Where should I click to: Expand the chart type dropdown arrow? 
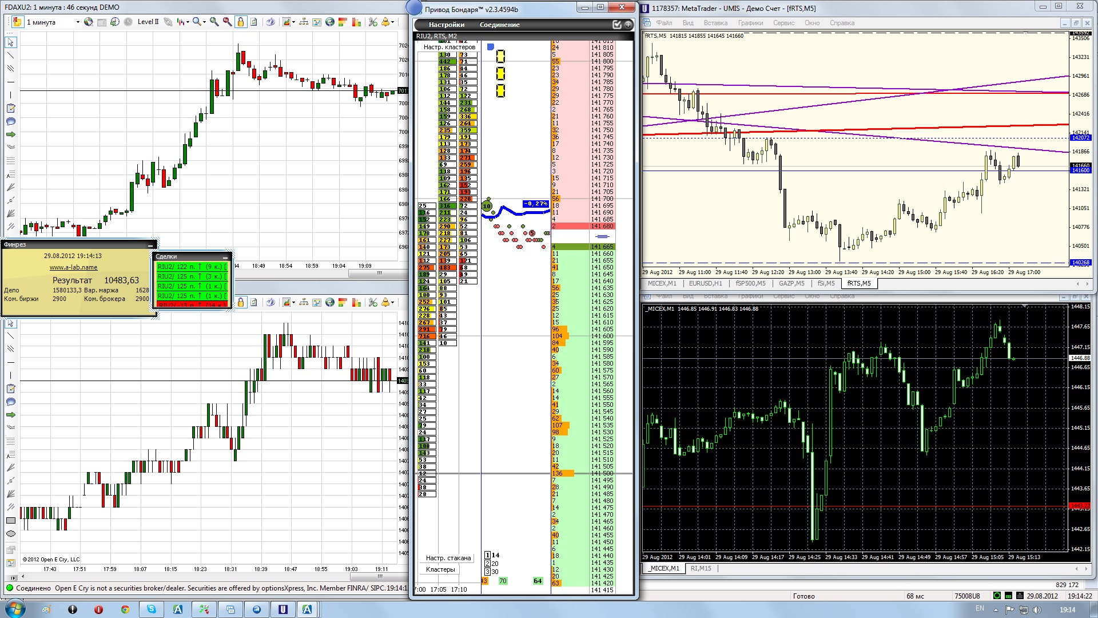point(187,22)
